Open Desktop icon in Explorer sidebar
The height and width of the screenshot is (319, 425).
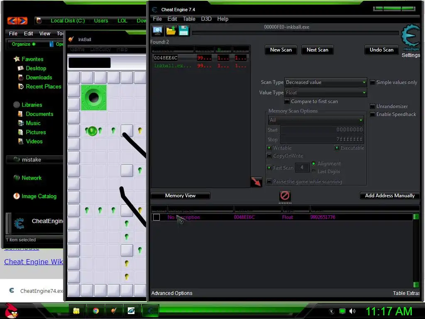click(x=21, y=69)
